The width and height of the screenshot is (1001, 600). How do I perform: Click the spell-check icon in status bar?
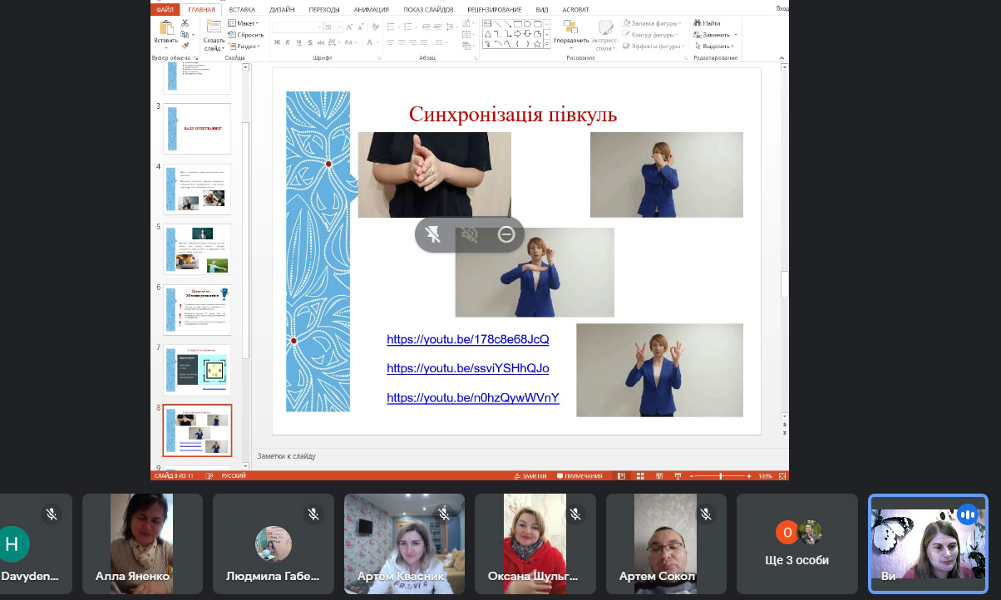click(210, 476)
